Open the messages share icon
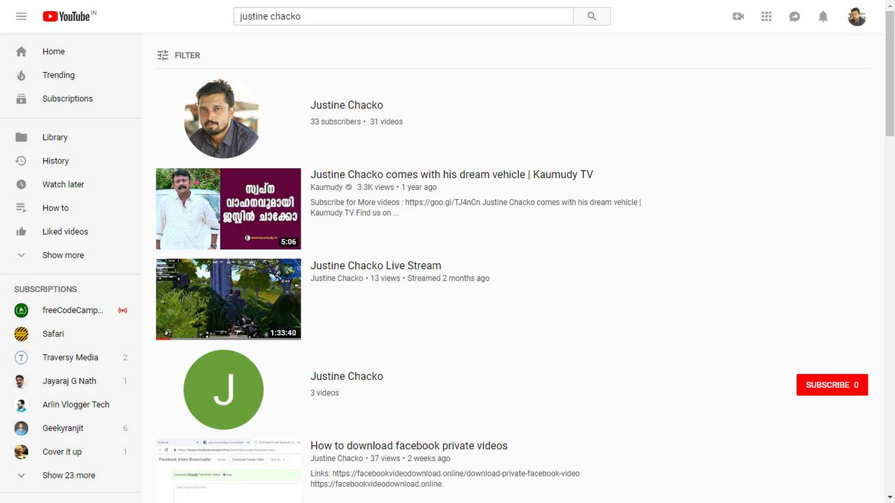 (x=794, y=16)
